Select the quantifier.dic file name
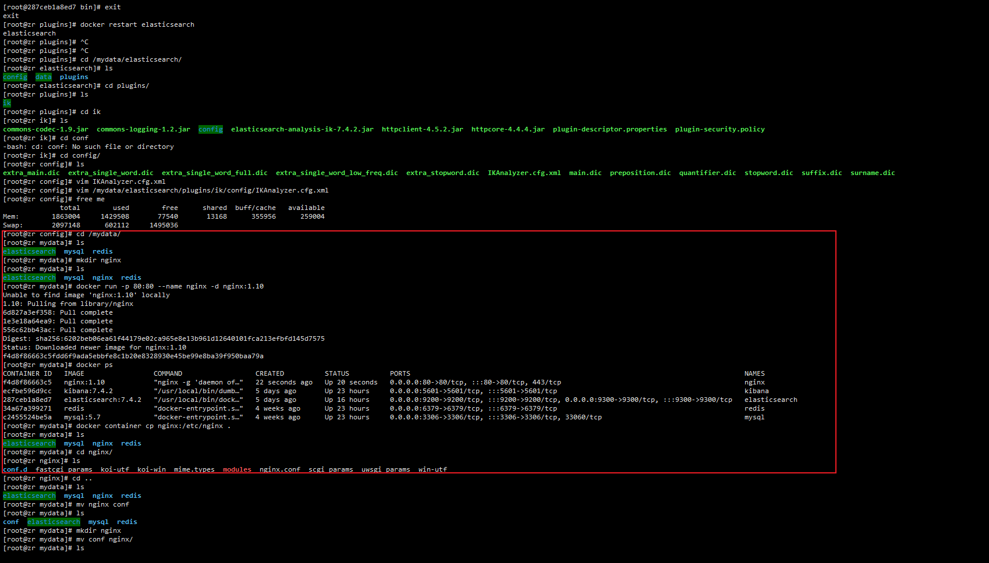Viewport: 989px width, 563px height. pyautogui.click(x=708, y=173)
